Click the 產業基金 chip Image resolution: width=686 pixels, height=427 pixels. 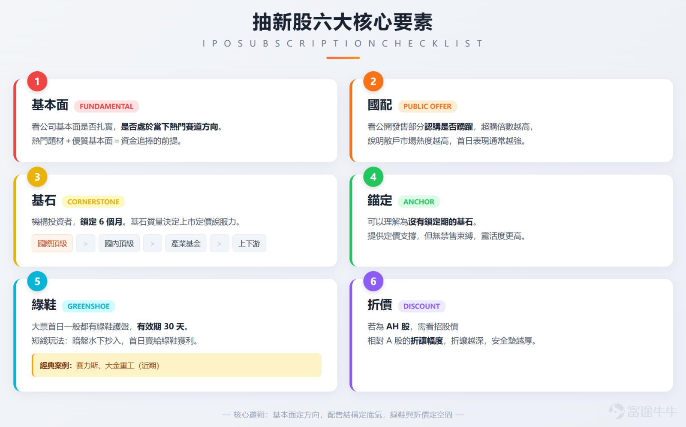[186, 243]
